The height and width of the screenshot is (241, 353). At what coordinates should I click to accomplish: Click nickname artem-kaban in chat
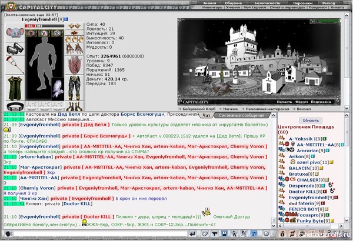click(36, 156)
